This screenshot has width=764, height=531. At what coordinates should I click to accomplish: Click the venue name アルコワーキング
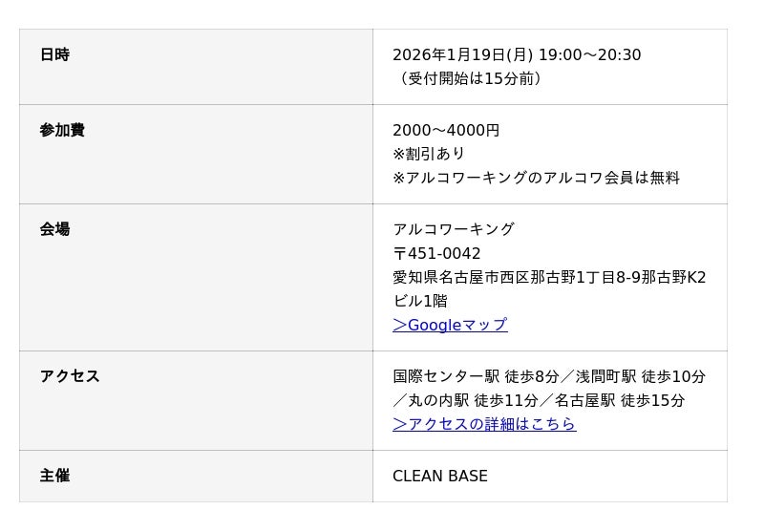tap(454, 229)
